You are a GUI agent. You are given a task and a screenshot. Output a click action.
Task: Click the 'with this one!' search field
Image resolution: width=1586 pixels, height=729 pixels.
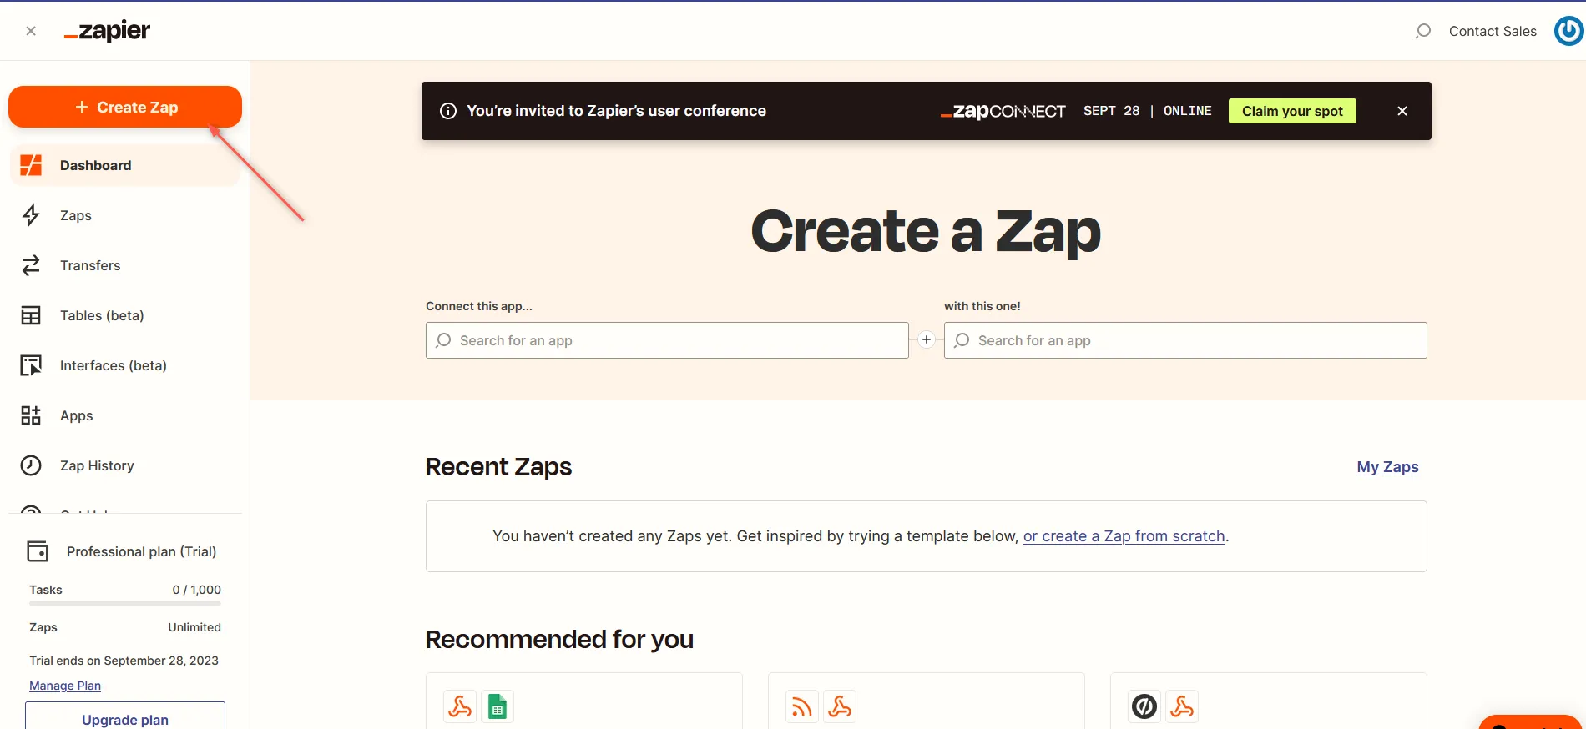(1185, 340)
